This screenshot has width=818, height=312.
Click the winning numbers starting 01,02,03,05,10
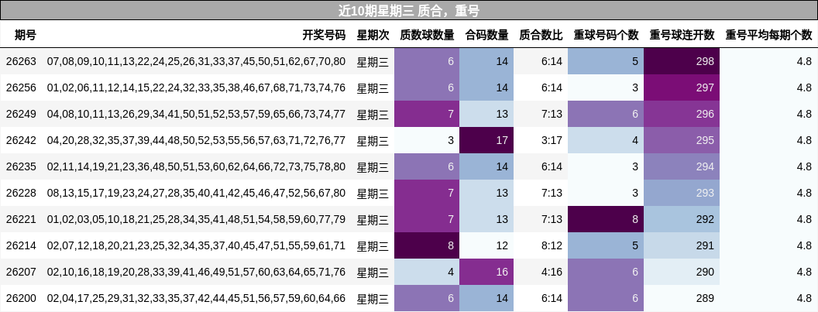point(196,220)
